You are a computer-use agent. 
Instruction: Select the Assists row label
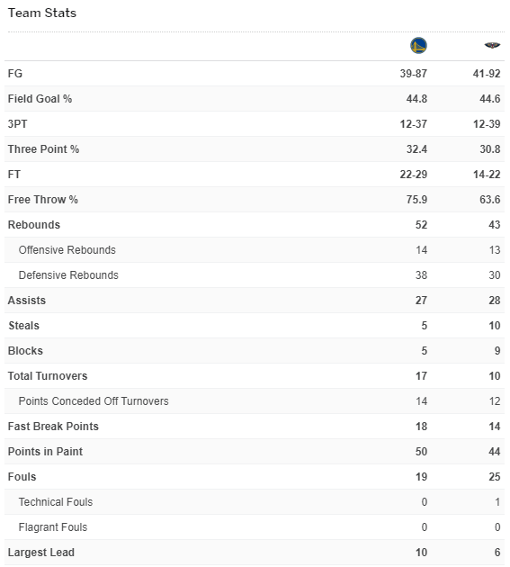tap(27, 300)
